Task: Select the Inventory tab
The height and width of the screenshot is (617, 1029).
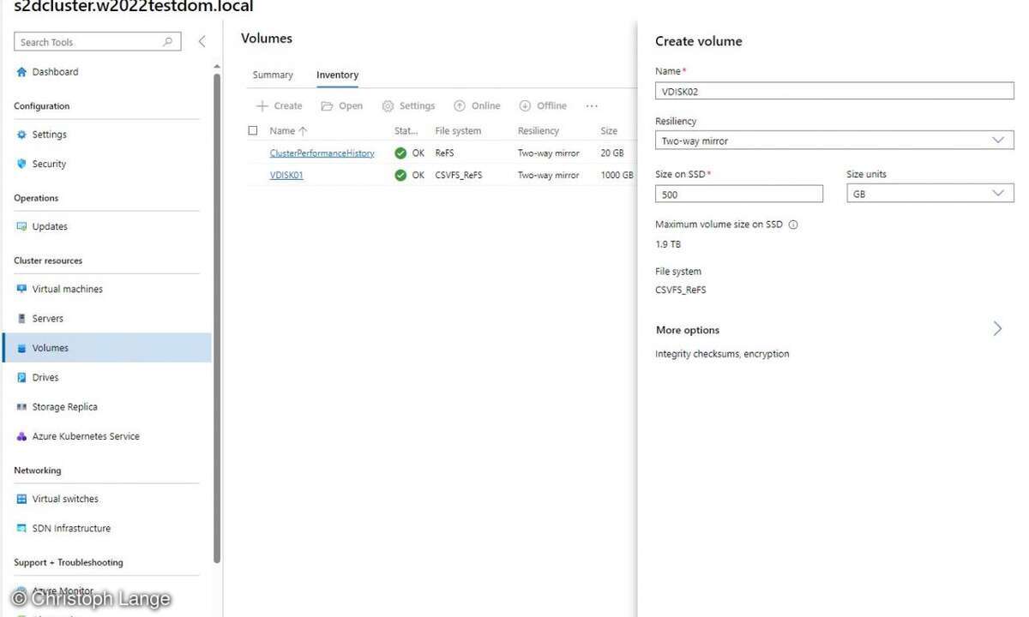Action: [x=337, y=75]
